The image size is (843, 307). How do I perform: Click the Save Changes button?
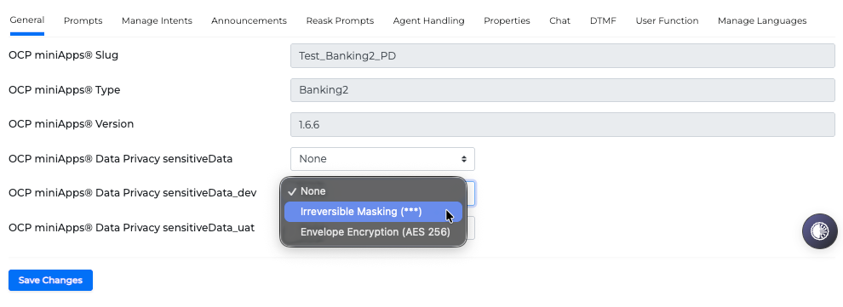tap(50, 280)
